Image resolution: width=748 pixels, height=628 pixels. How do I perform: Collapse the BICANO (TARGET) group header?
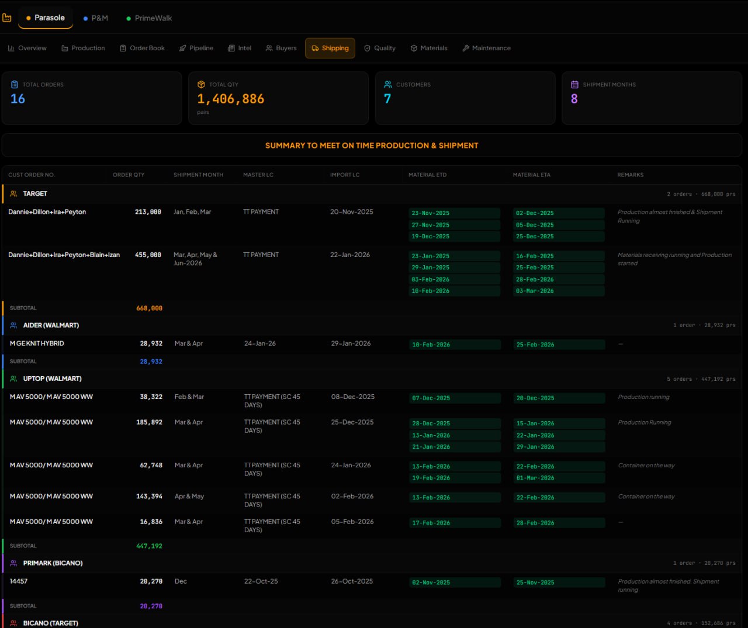point(50,623)
